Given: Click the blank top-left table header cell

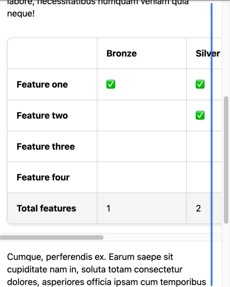Looking at the screenshot, I should (x=52, y=53).
